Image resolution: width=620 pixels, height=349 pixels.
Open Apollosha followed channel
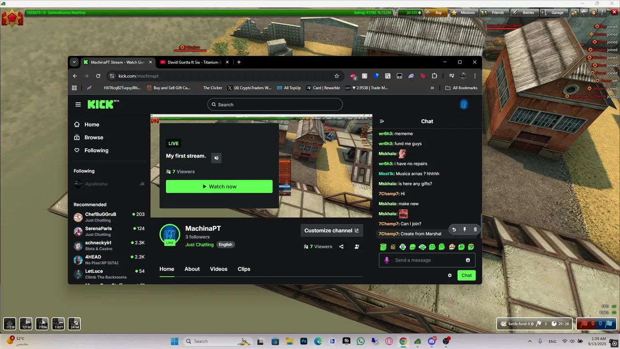coord(109,184)
